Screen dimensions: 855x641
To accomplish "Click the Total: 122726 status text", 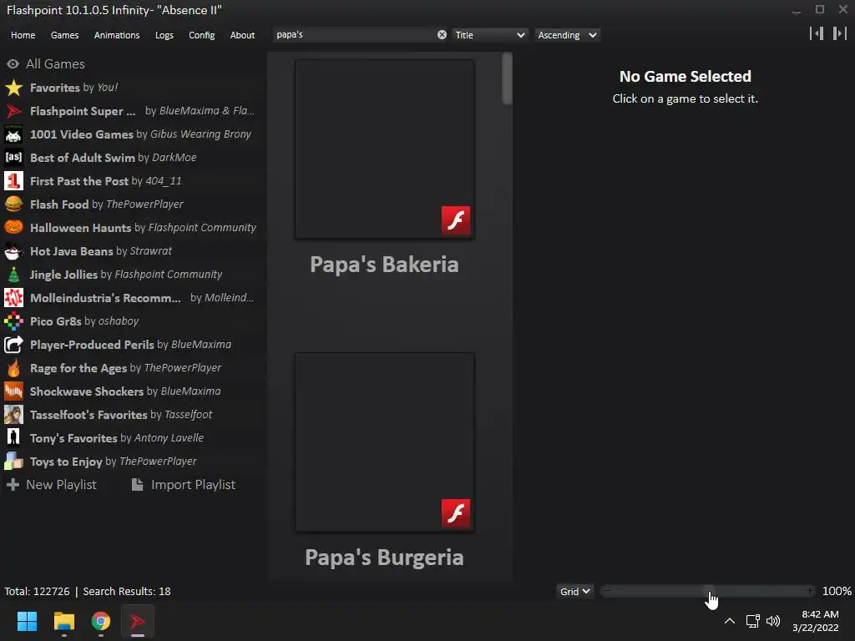I will coord(37,592).
